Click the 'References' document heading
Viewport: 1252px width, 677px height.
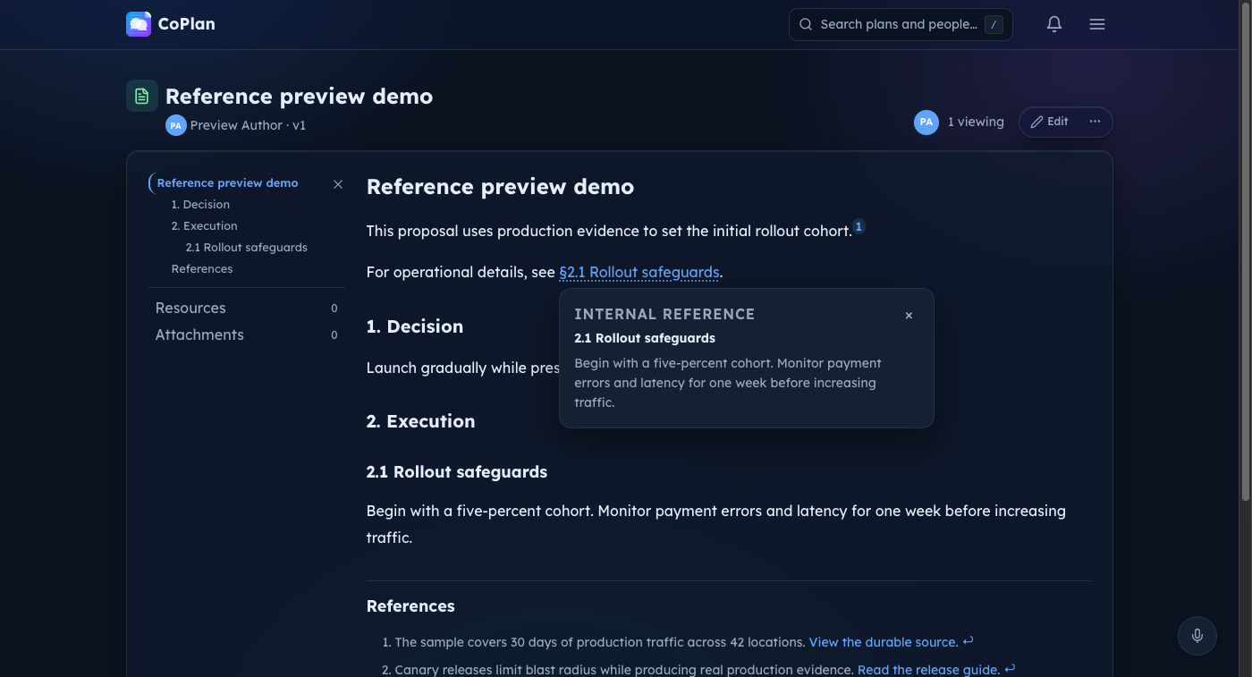pos(410,605)
